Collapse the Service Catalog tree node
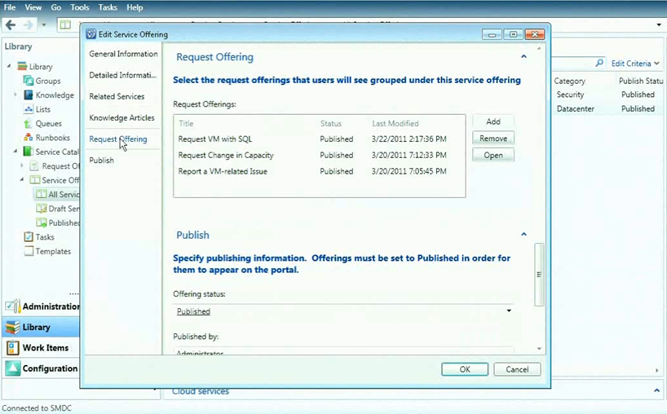Image resolution: width=667 pixels, height=414 pixels. pyautogui.click(x=15, y=152)
